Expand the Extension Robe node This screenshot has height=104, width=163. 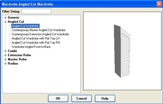tap(5, 55)
